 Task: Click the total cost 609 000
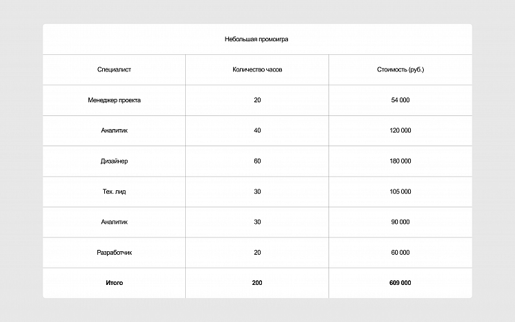[x=400, y=283]
